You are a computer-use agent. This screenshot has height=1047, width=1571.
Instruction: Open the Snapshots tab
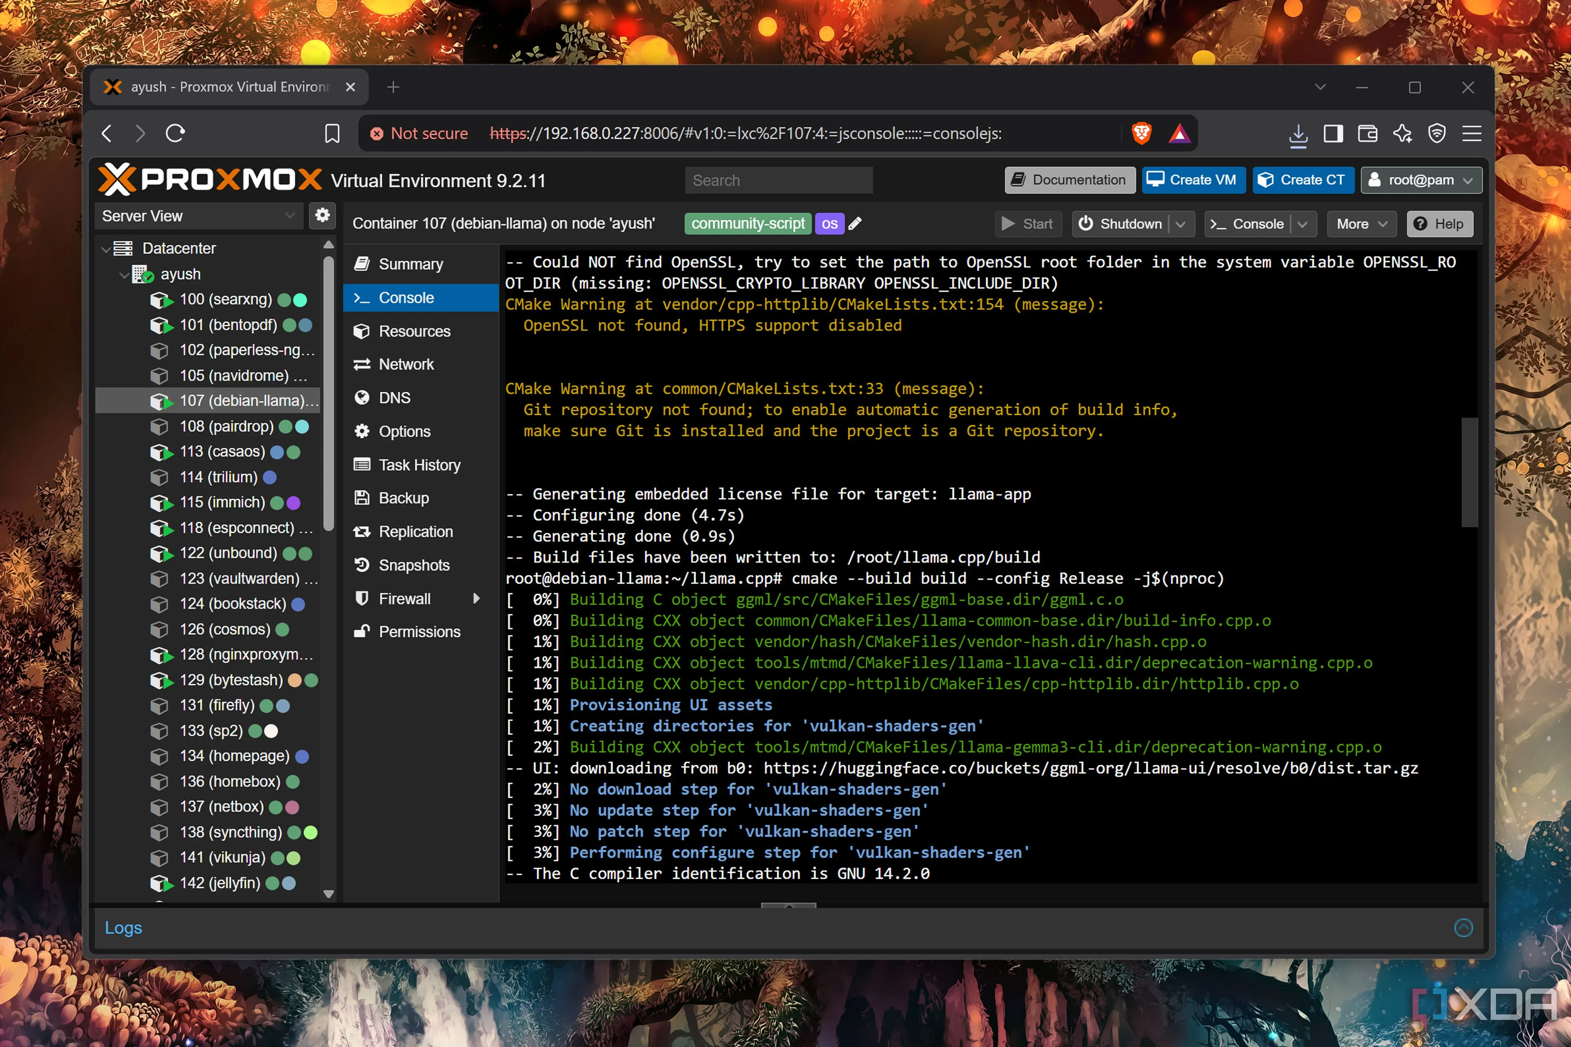pos(421,565)
